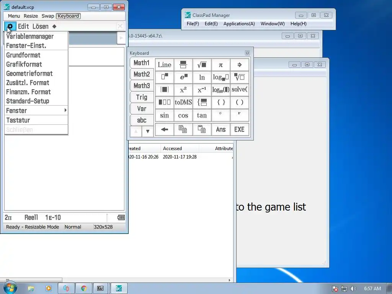Viewport: 392px width, 294px height.
Task: Click the sin key
Action: click(x=165, y=115)
